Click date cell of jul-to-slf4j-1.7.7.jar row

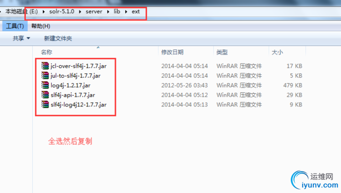pos(185,75)
